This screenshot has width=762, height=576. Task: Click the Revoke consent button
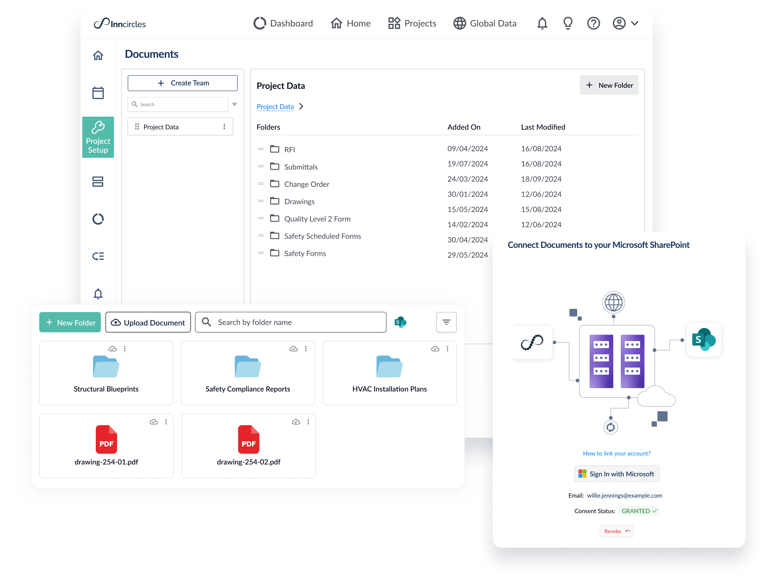pyautogui.click(x=617, y=531)
